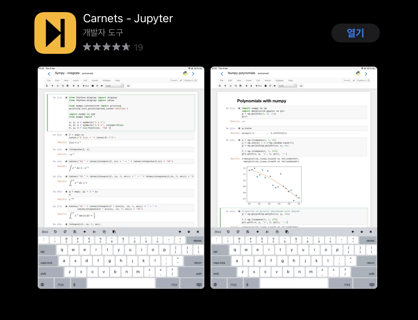The height and width of the screenshot is (320, 418).
Task: Click Run button in Sympy notebook toolbar
Action: point(86,86)
